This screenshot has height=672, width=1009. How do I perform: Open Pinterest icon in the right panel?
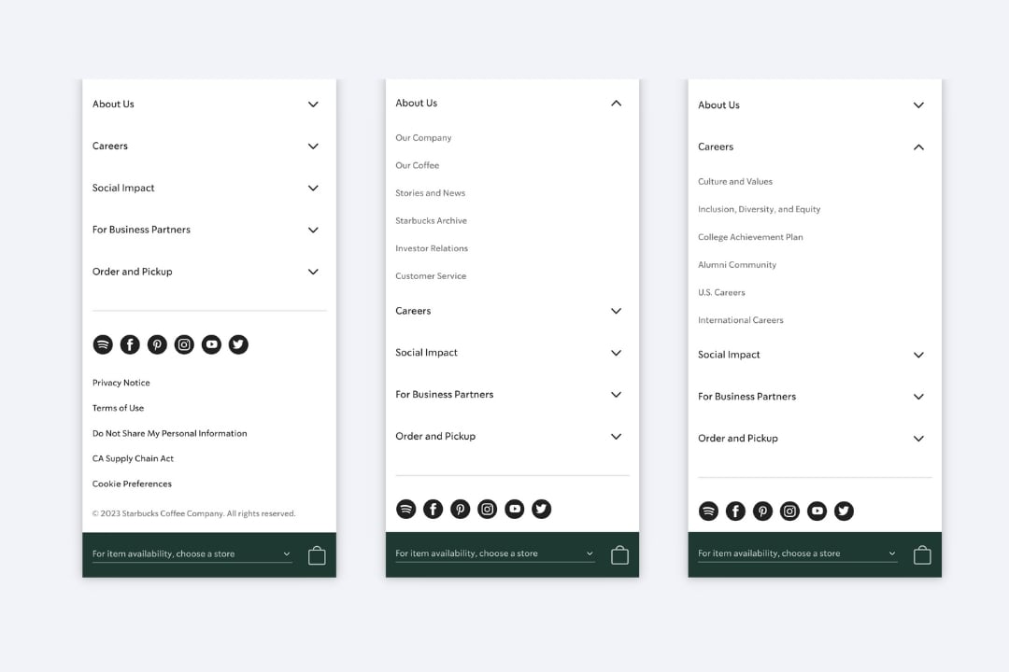coord(762,511)
